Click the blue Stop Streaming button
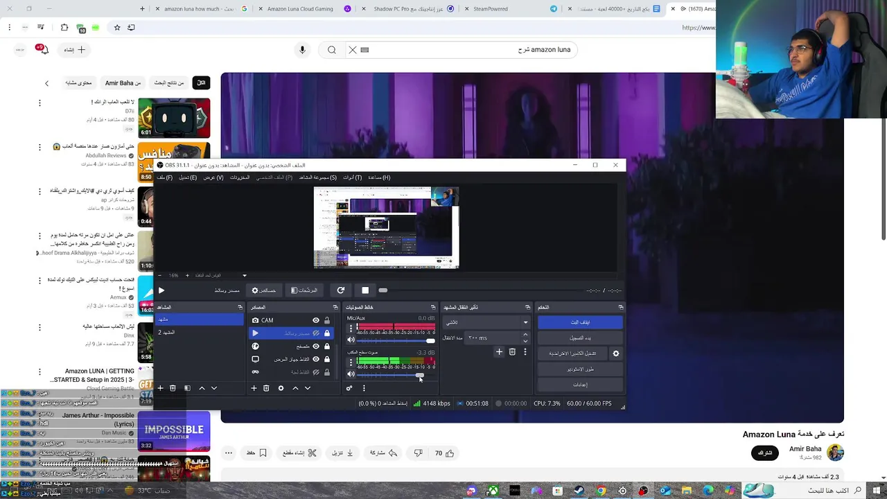The height and width of the screenshot is (499, 887). [x=580, y=322]
